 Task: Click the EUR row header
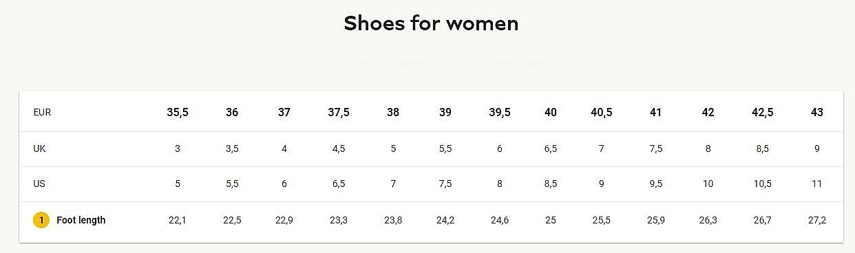point(42,112)
